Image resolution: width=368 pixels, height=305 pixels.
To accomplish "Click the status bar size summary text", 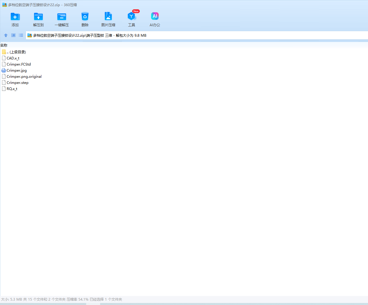I will click(61, 299).
